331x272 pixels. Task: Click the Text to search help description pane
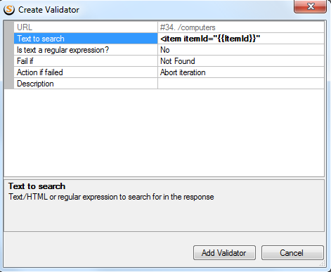click(164, 206)
